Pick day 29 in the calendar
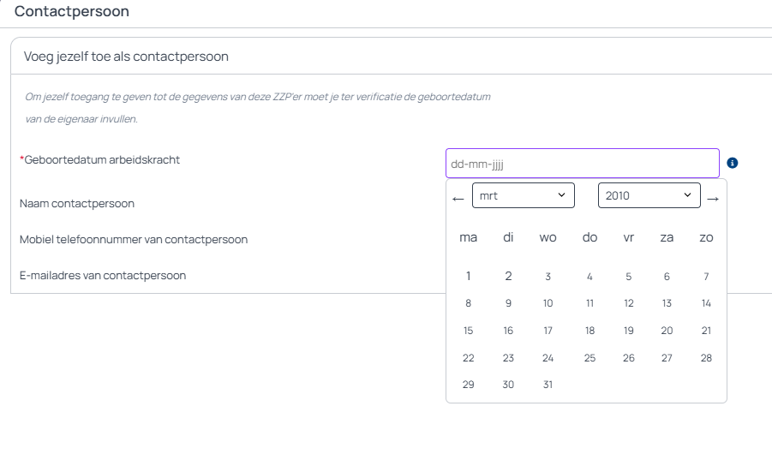772x466 pixels. (x=468, y=385)
